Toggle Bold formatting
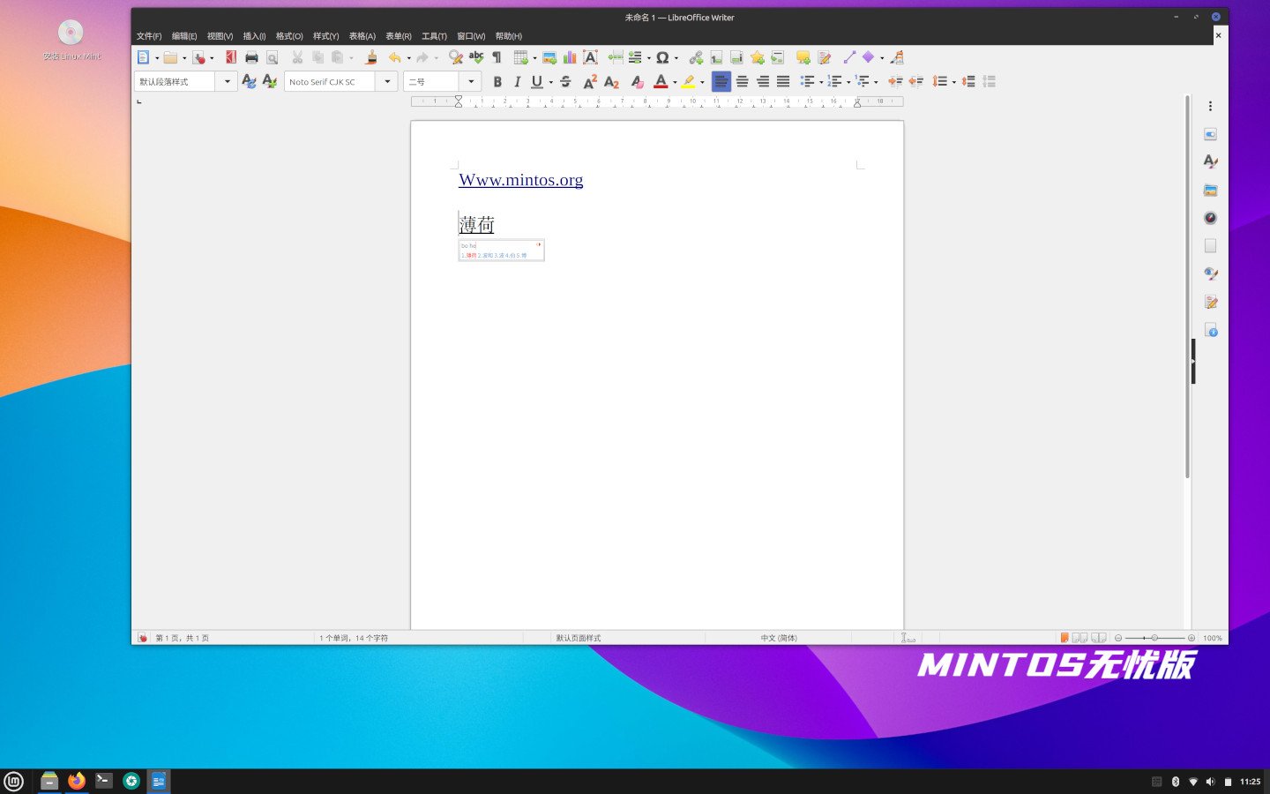1270x794 pixels. (497, 81)
